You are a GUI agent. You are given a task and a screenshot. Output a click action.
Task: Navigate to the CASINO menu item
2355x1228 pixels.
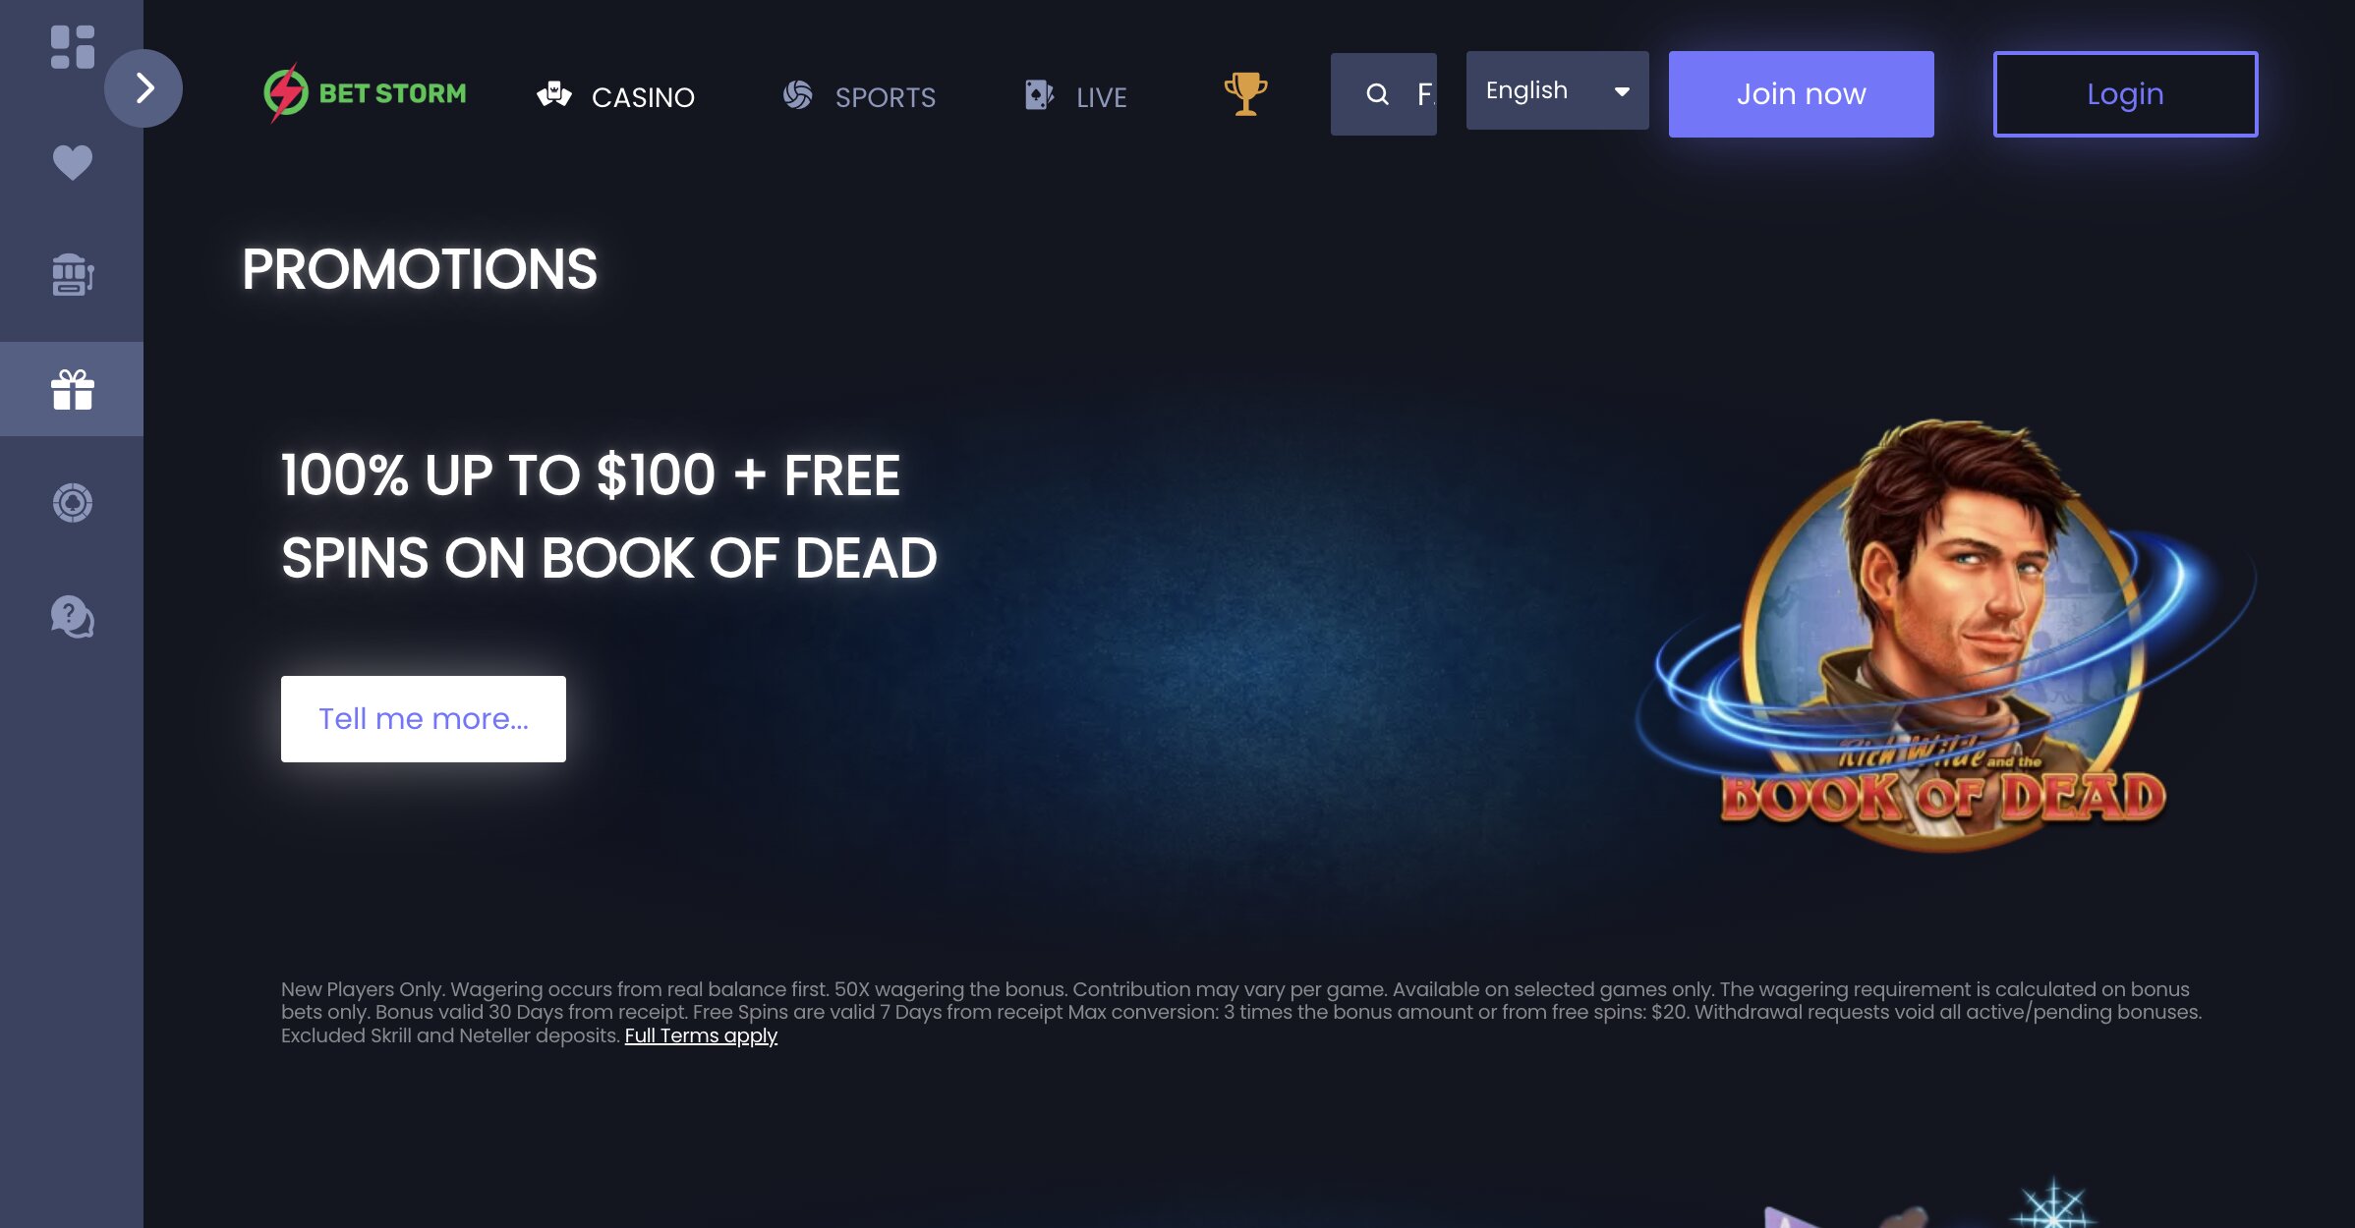615,96
